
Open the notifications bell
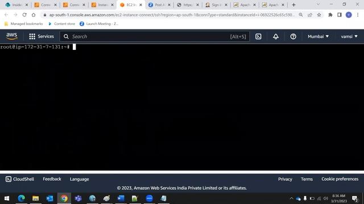click(275, 36)
